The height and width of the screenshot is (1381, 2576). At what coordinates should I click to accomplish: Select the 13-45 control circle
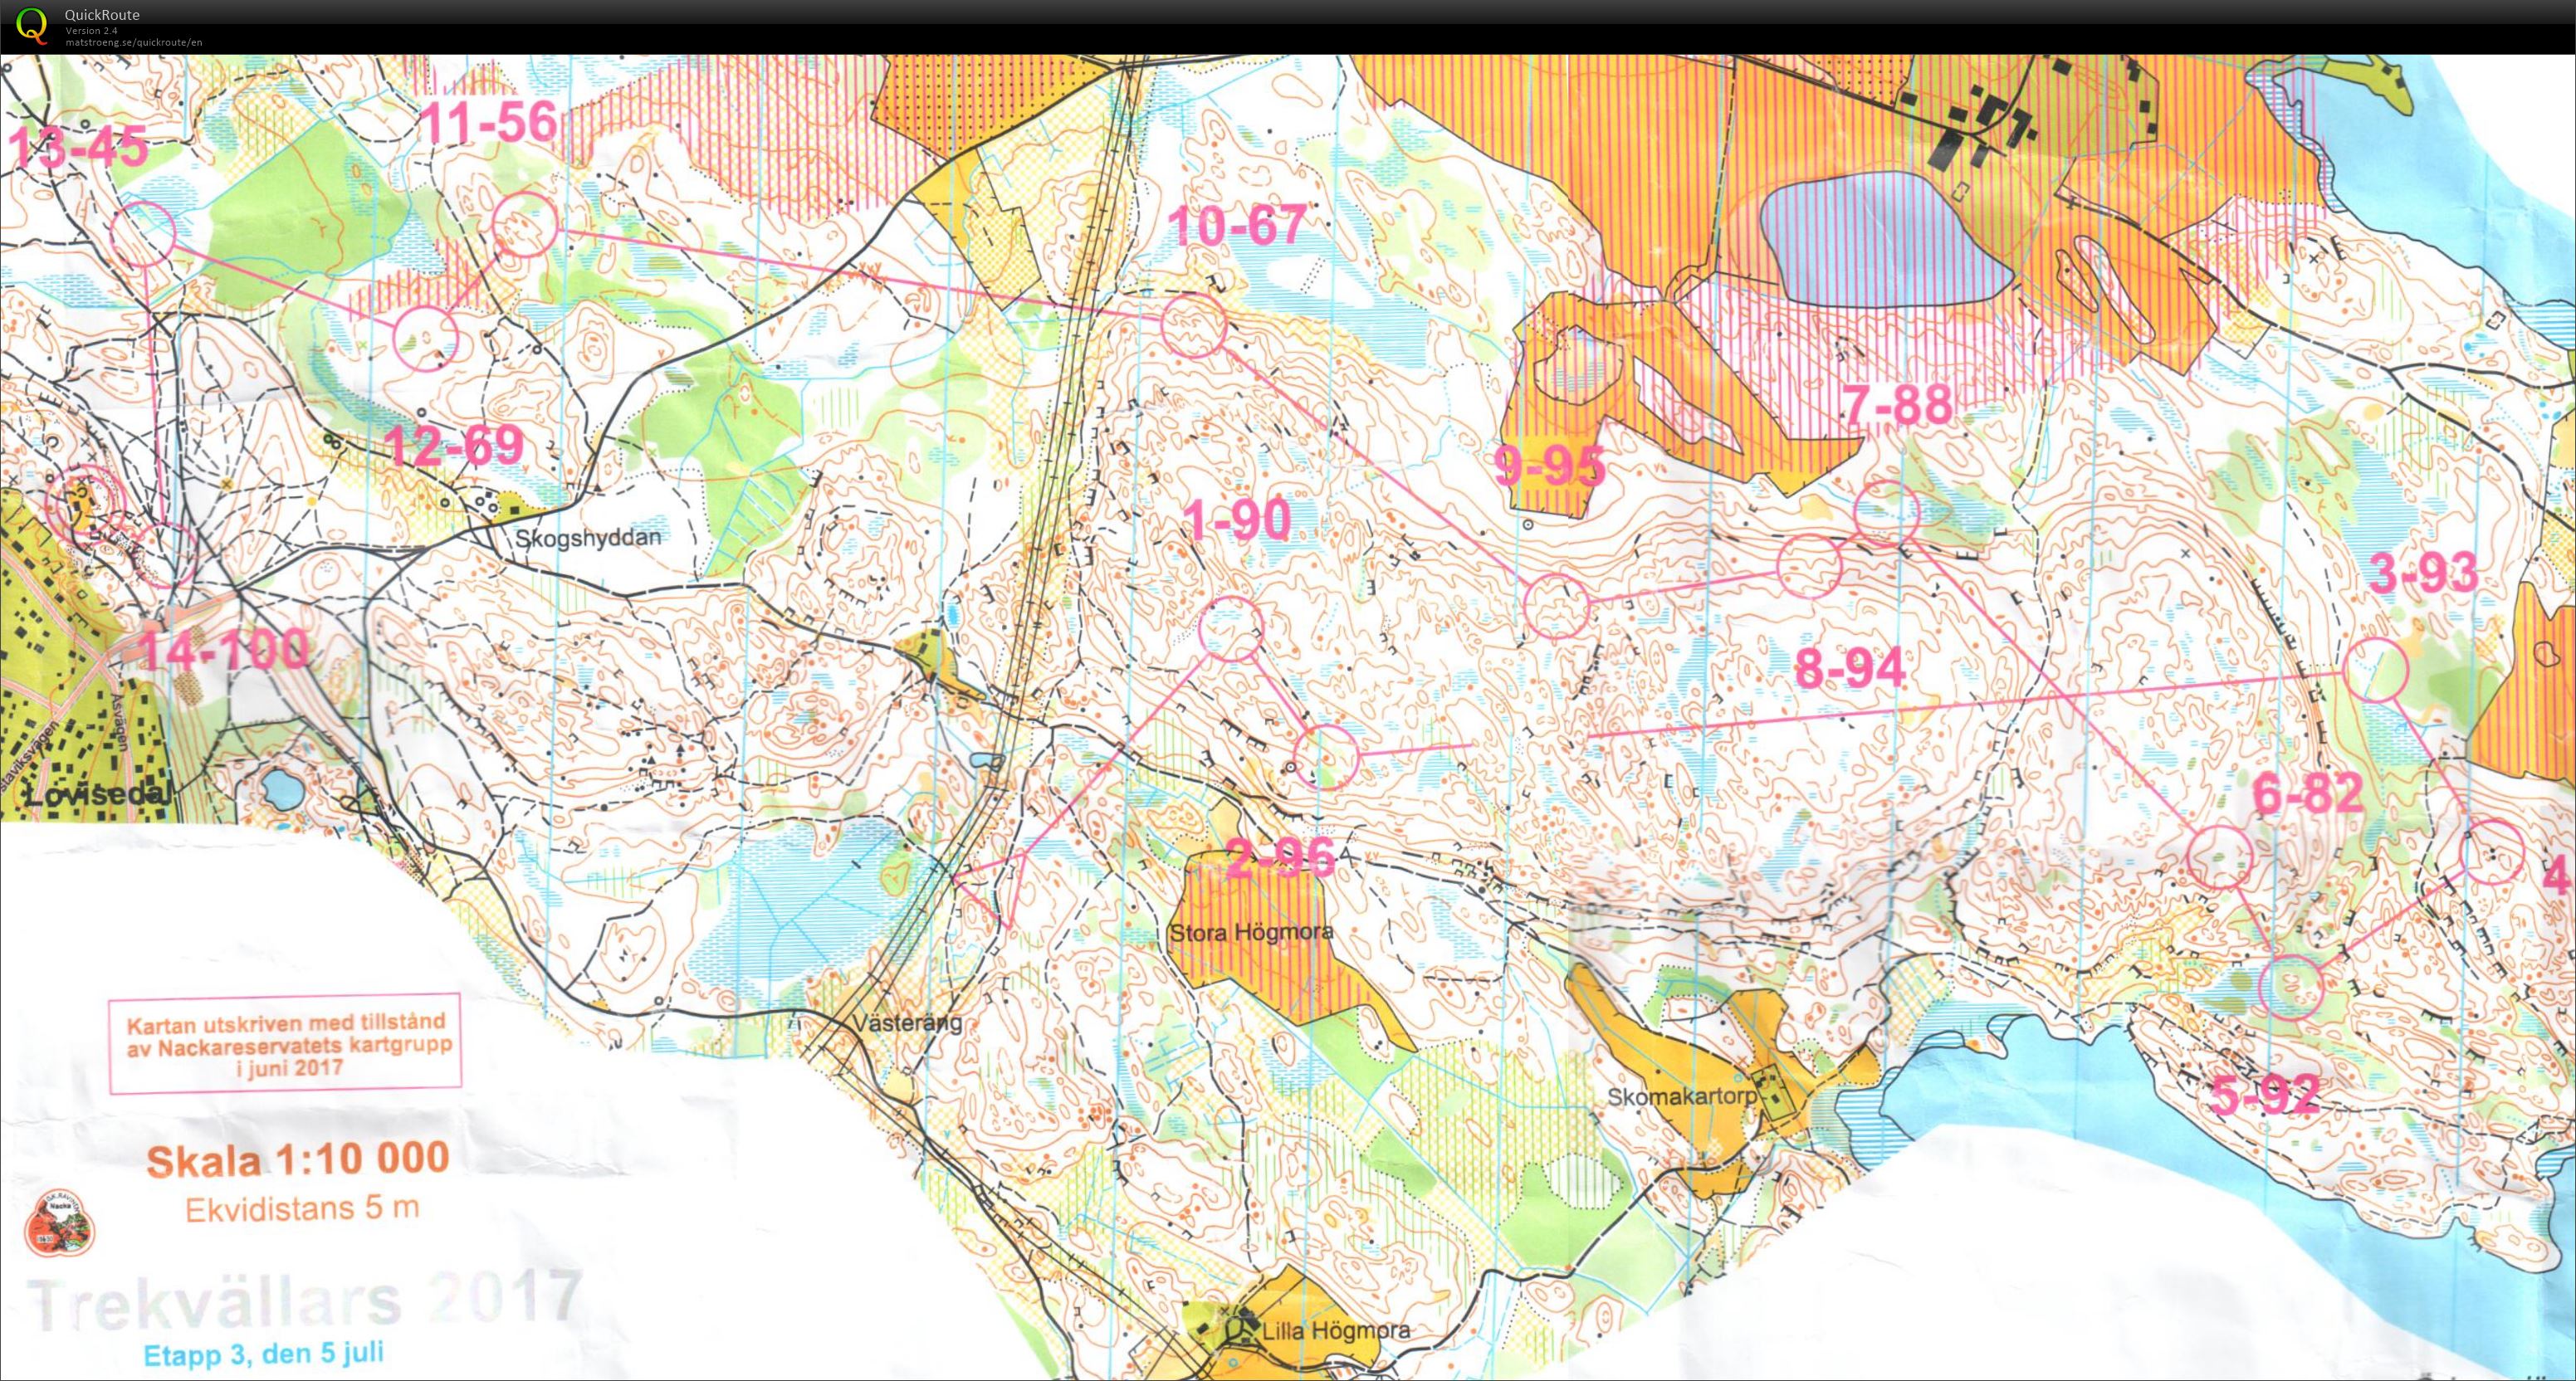tap(143, 232)
